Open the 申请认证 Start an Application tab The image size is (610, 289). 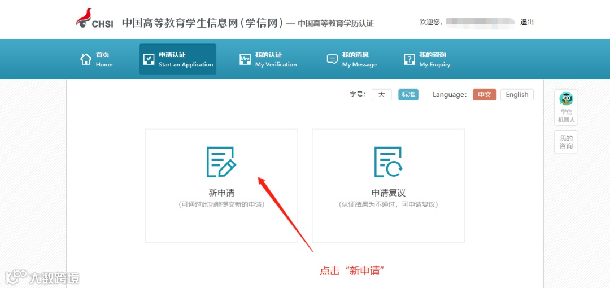tap(177, 59)
